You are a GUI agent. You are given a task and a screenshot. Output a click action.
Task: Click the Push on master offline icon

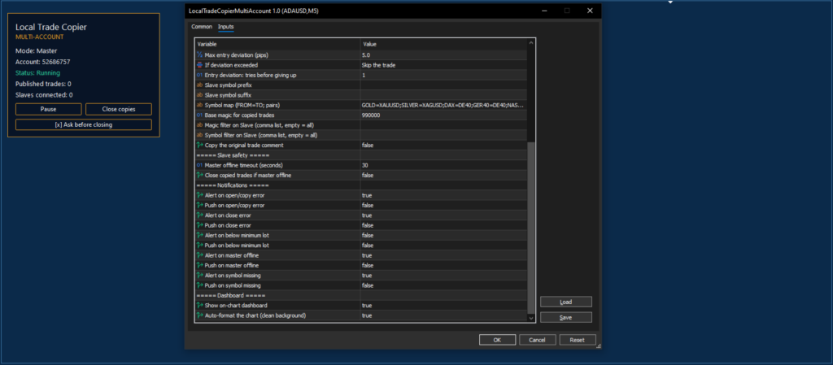click(x=200, y=265)
